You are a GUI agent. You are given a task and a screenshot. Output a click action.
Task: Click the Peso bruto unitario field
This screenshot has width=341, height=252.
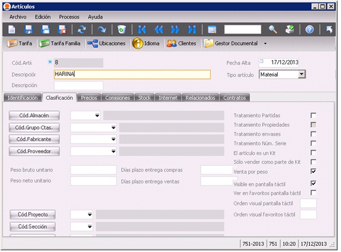pyautogui.click(x=93, y=170)
